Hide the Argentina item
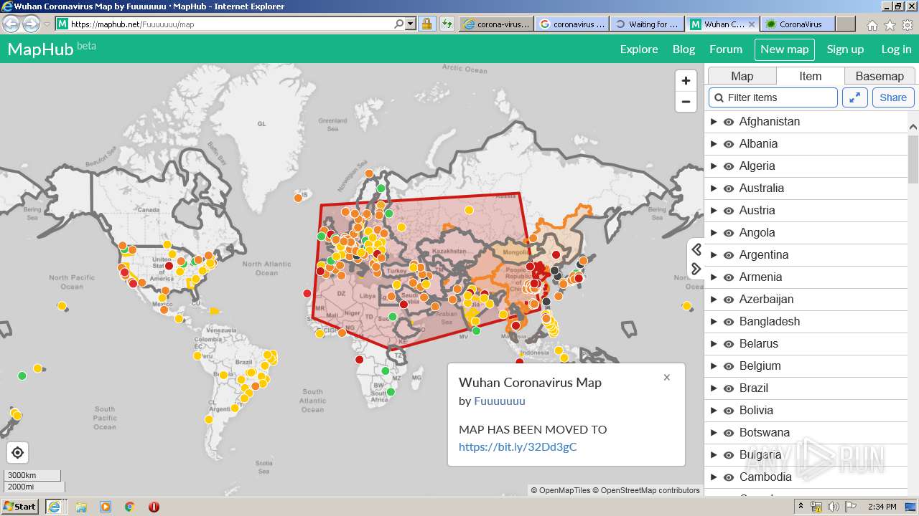Viewport: 919px width, 516px height. [729, 255]
